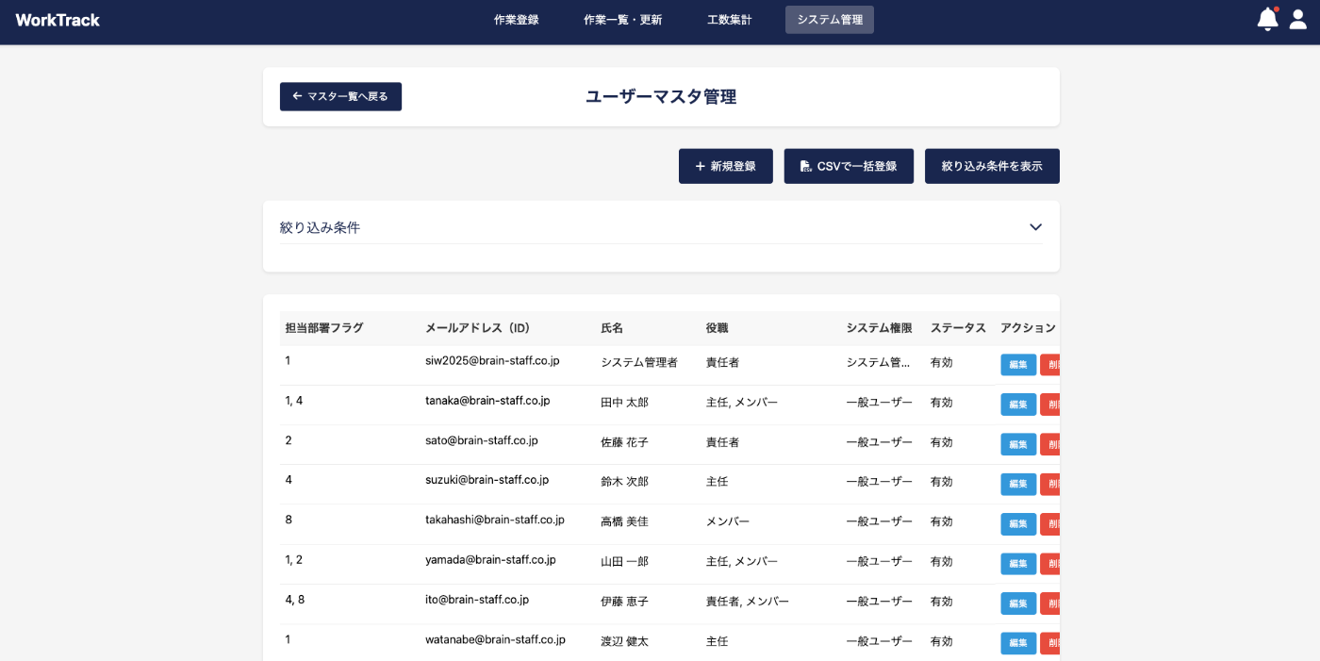
Task: Click the name 鈴木 次郎
Action: (624, 482)
